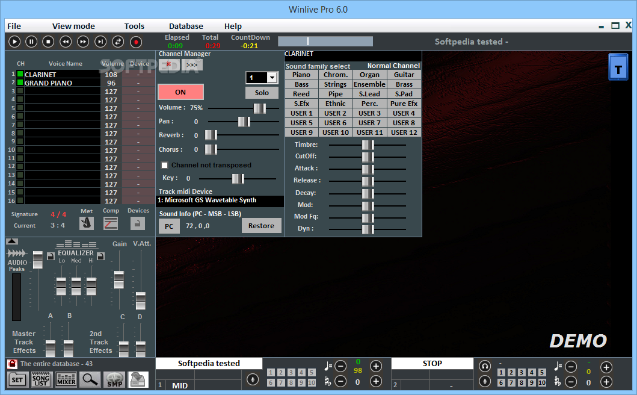The image size is (637, 395).
Task: Toggle the indicator box of channel 3
Action: coord(20,91)
